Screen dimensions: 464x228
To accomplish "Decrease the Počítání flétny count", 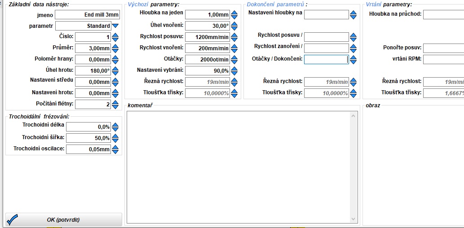I will 115,106.
